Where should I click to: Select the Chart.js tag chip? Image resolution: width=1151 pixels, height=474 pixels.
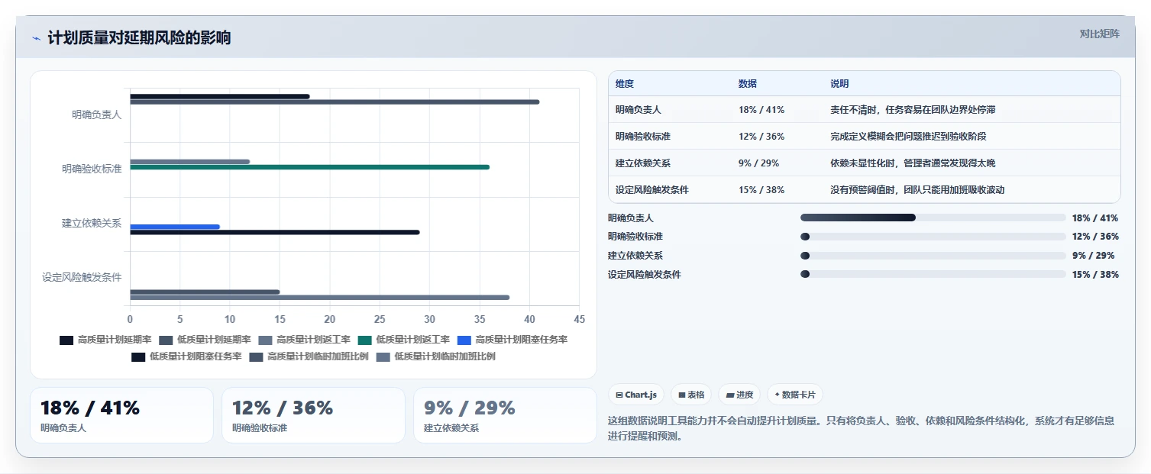pyautogui.click(x=636, y=395)
